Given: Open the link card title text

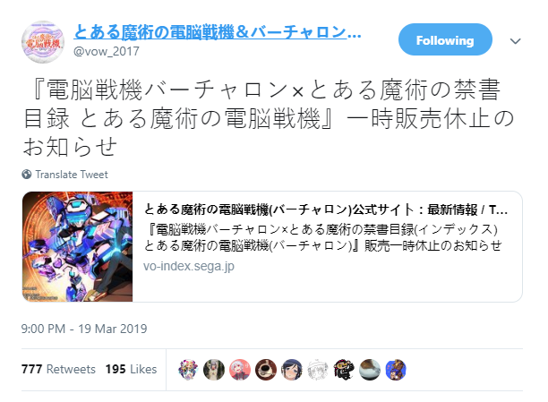Looking at the screenshot, I should pos(325,210).
